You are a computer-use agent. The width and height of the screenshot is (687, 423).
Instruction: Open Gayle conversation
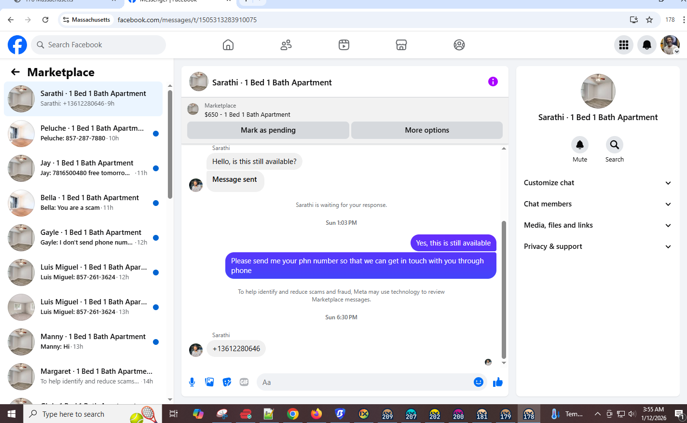point(83,238)
